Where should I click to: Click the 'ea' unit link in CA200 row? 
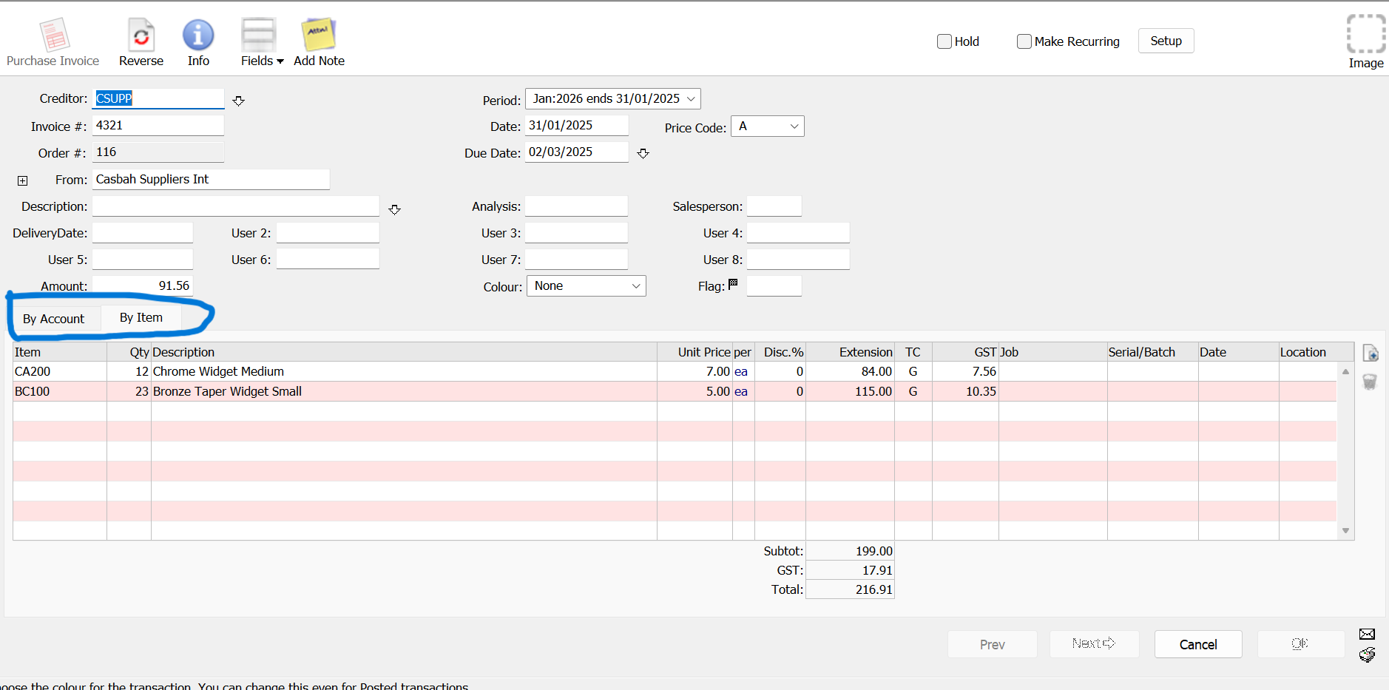coord(740,371)
